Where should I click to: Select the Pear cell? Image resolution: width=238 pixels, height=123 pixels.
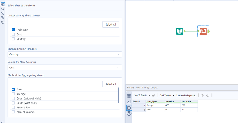click(155, 109)
